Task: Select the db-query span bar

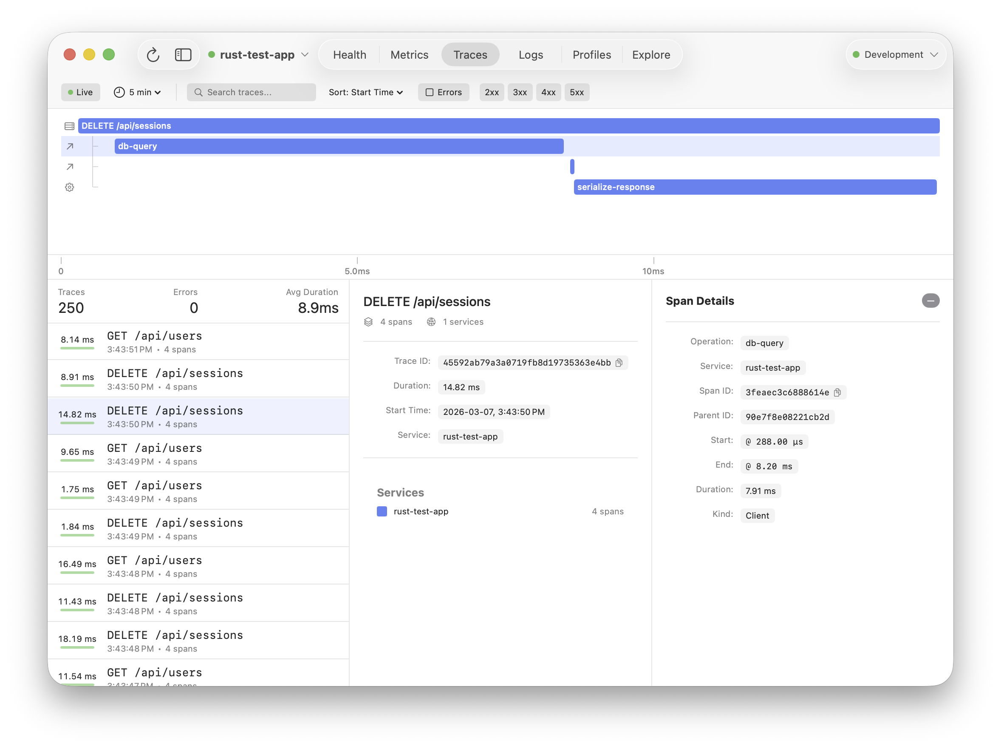Action: [x=339, y=146]
